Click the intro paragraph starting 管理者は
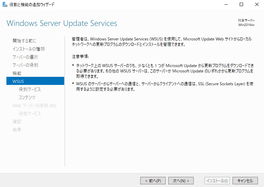 [162, 42]
